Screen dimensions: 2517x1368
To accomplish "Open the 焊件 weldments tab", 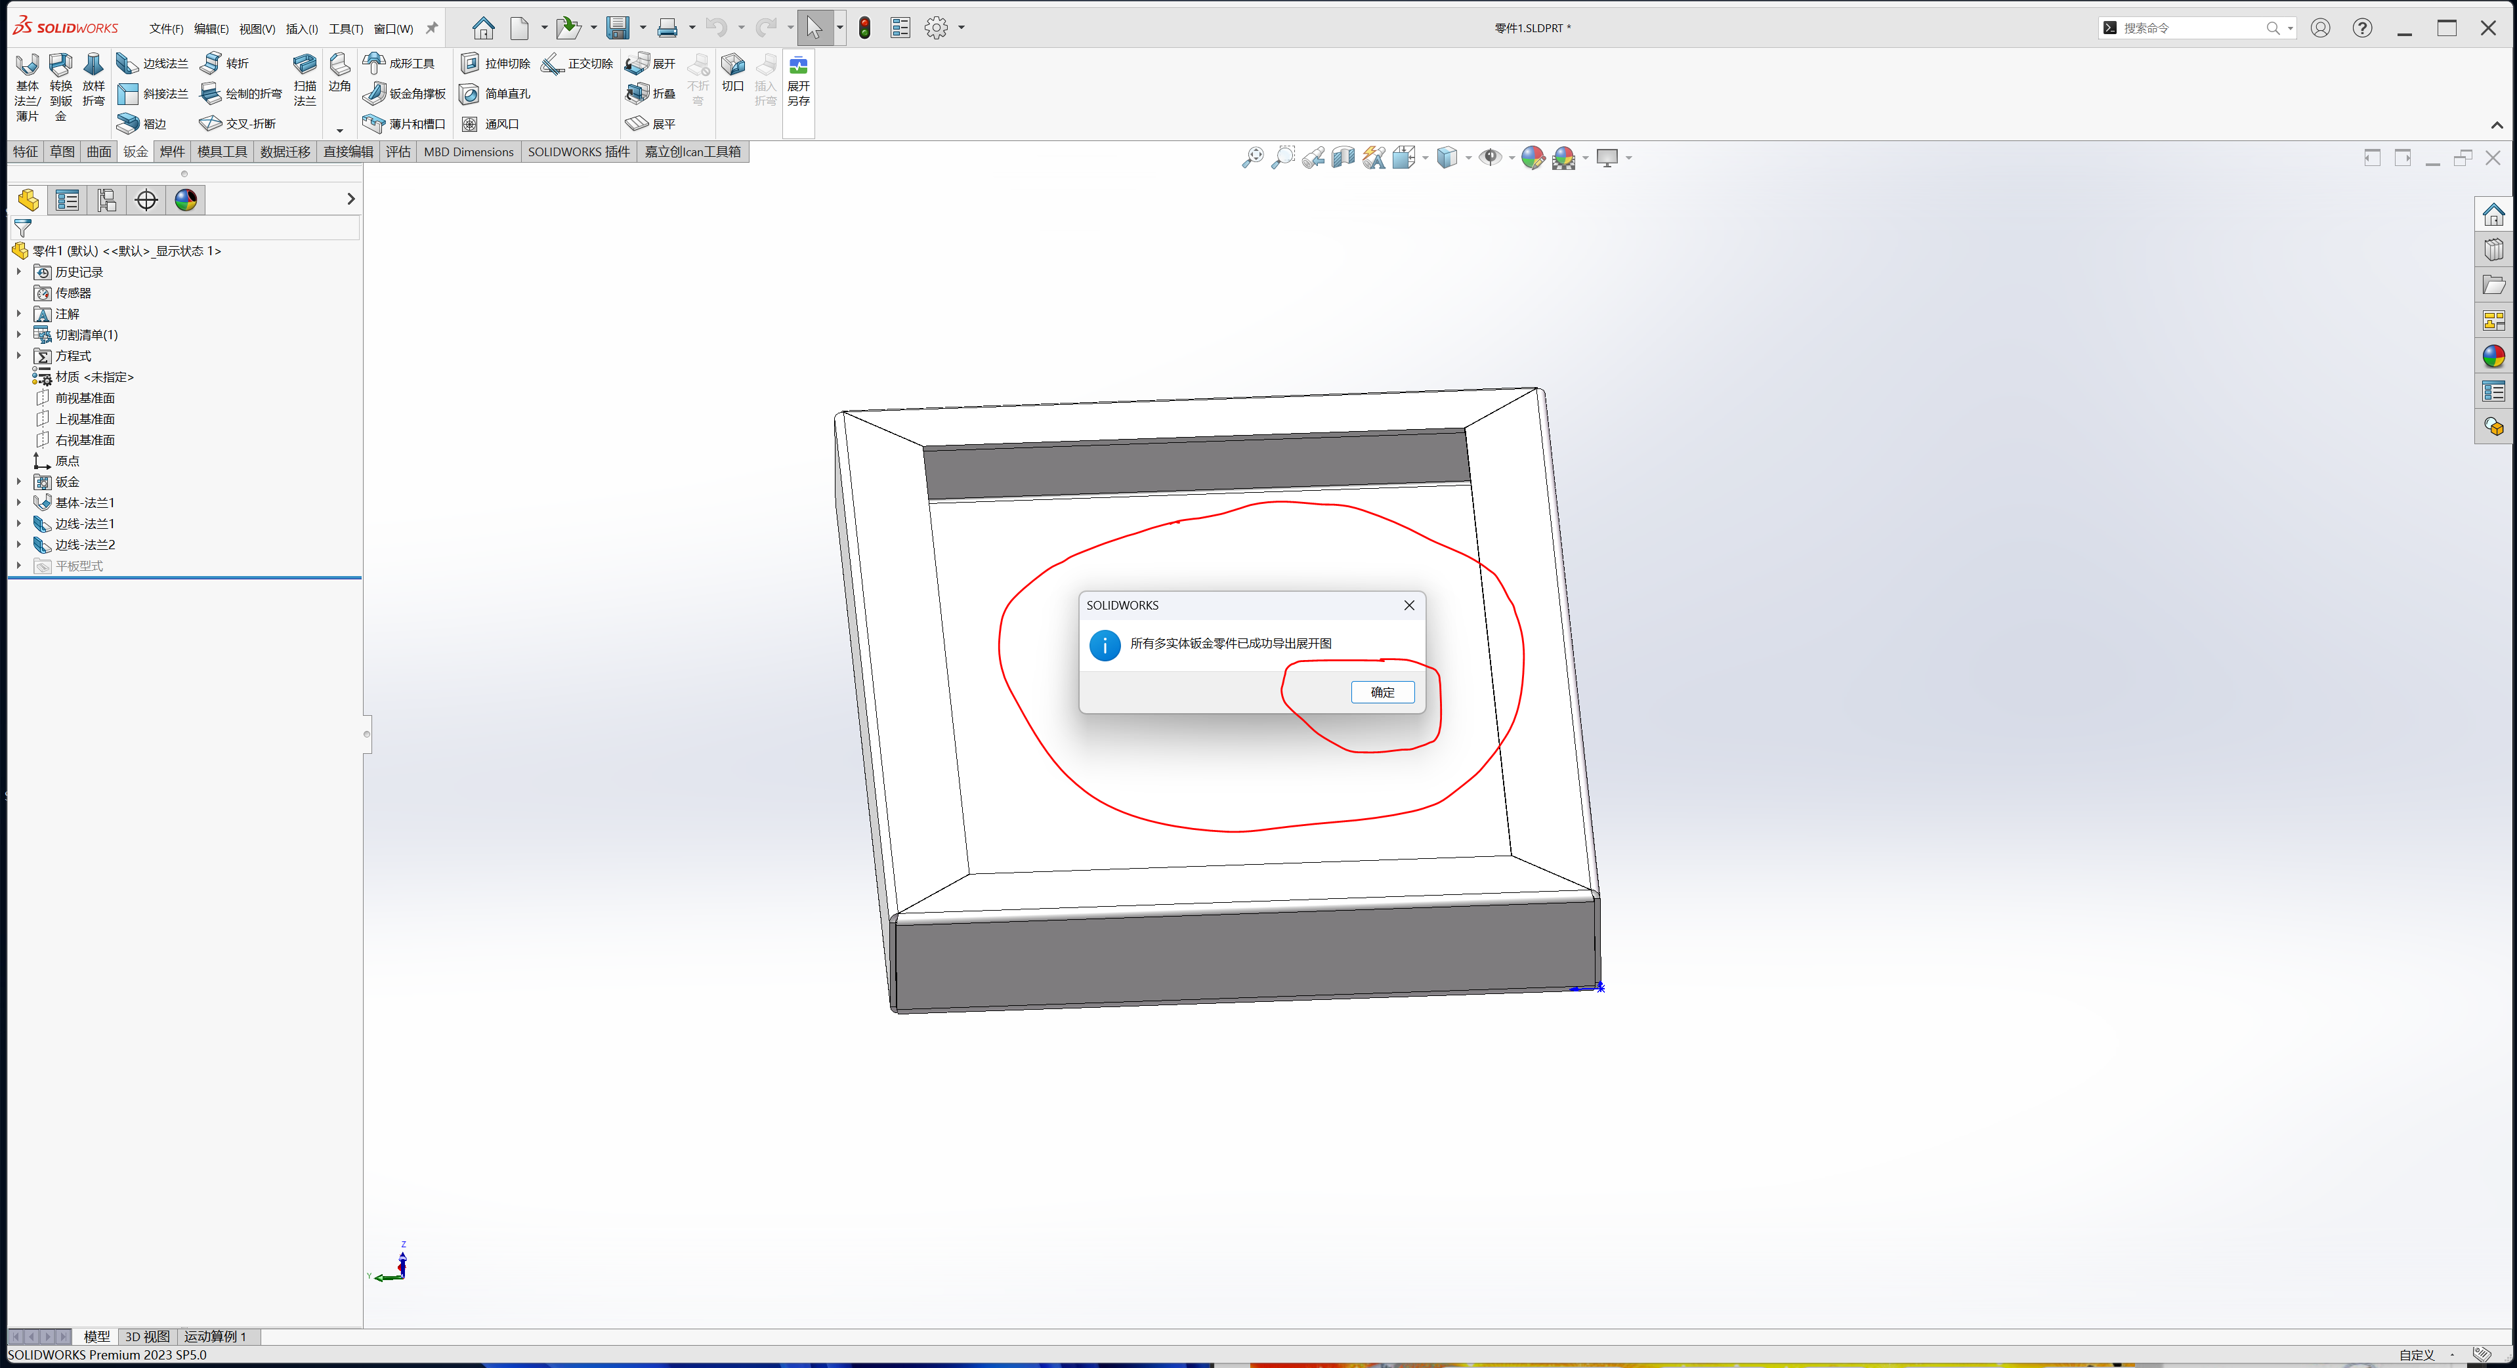I will pyautogui.click(x=172, y=152).
